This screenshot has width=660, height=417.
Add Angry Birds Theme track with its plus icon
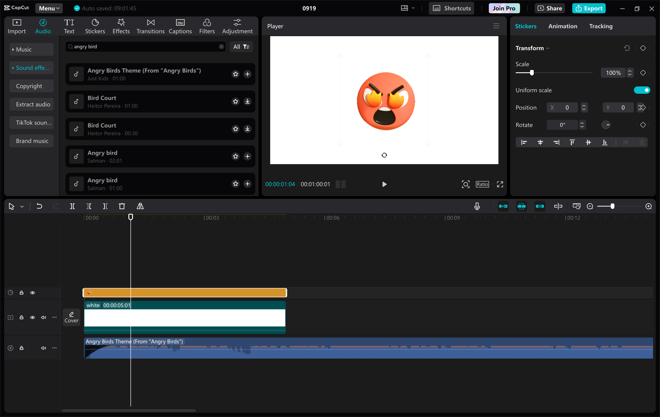click(x=247, y=74)
